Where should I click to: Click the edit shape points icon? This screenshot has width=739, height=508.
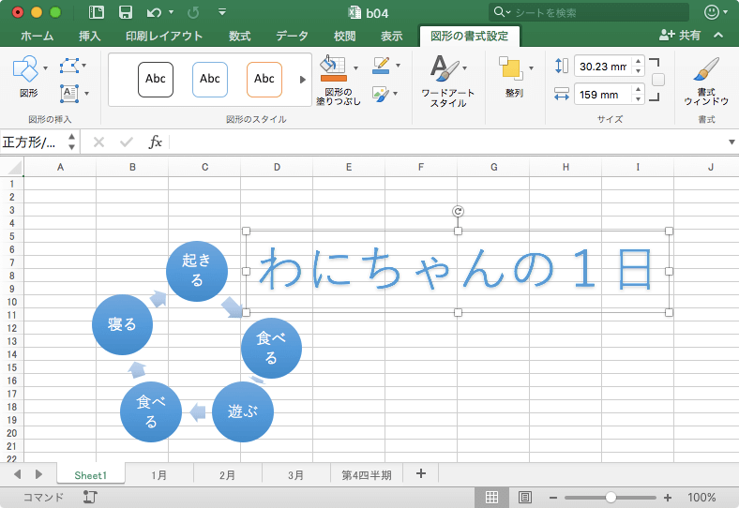(x=69, y=66)
